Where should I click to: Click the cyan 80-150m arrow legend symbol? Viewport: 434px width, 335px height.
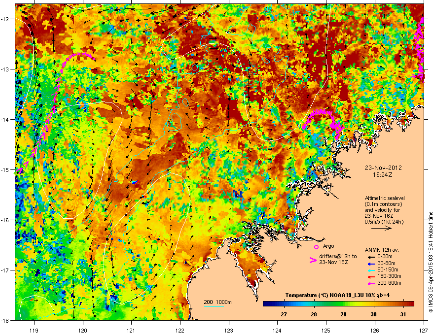coord(371,270)
